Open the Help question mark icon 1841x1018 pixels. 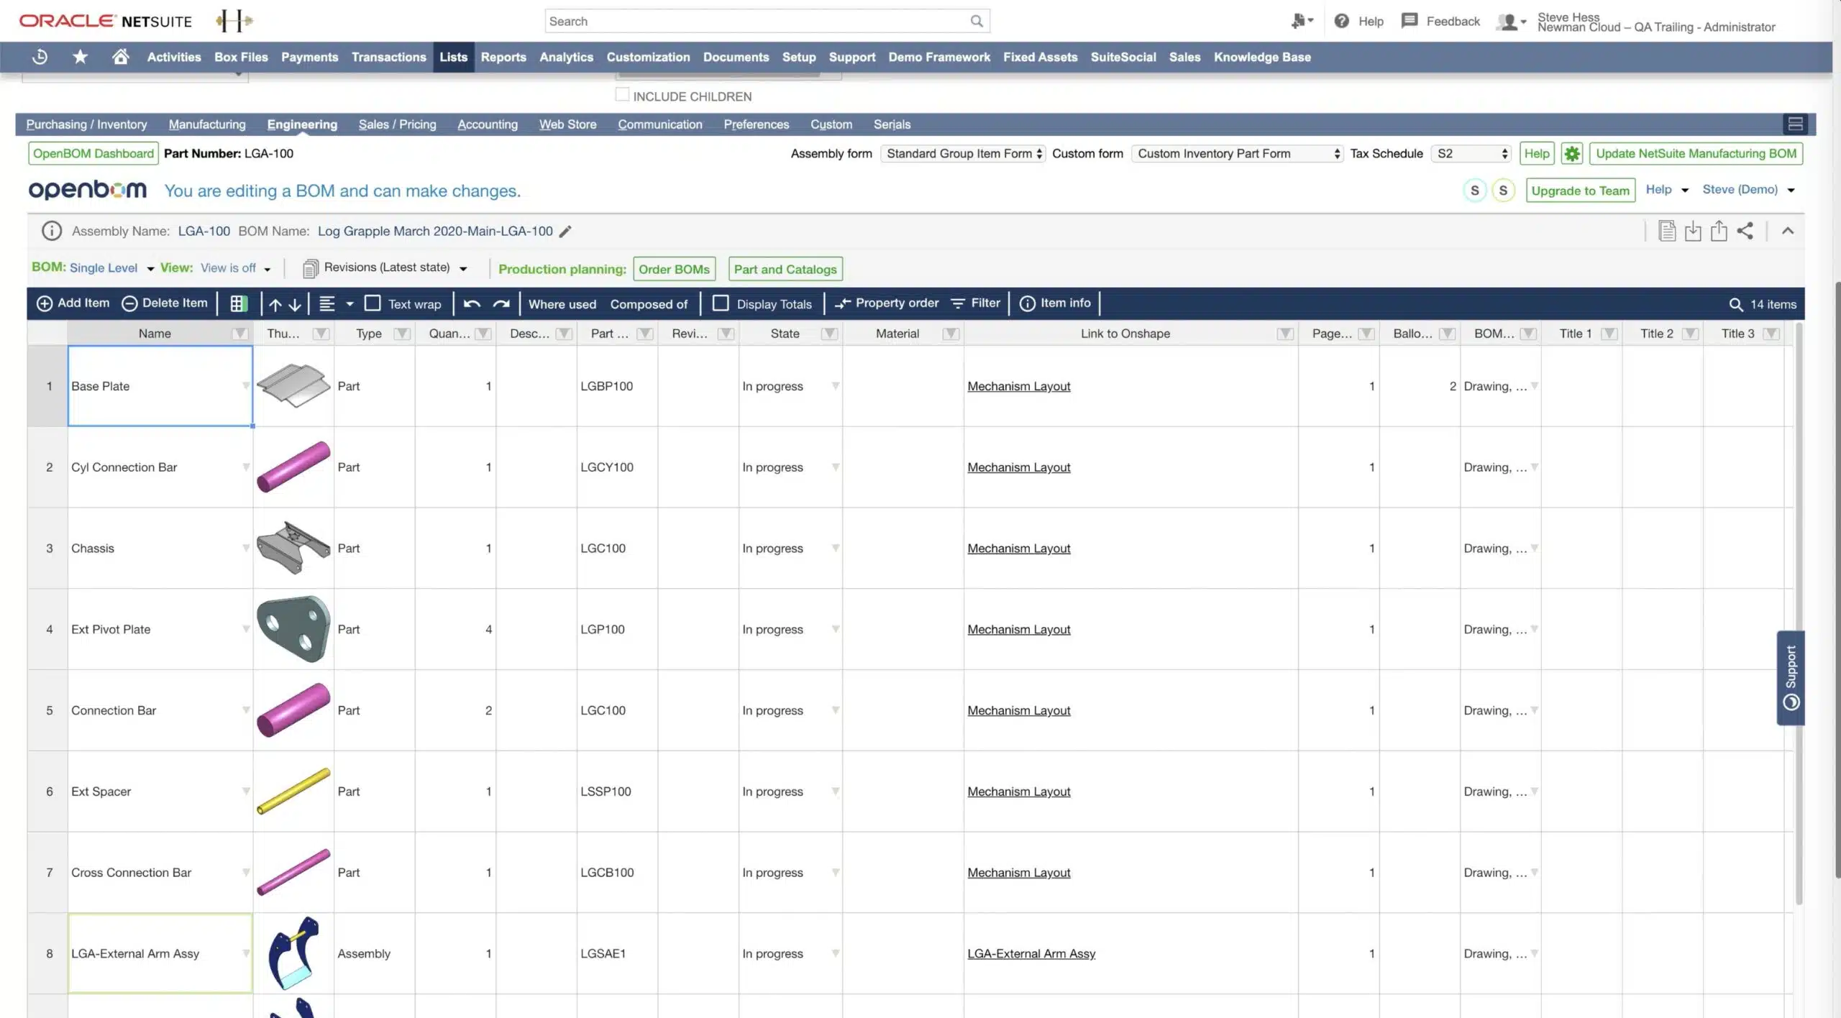point(1341,21)
